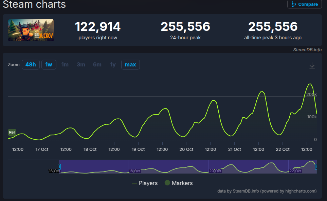Select the max zoom range
The image size is (327, 201).
tap(130, 64)
